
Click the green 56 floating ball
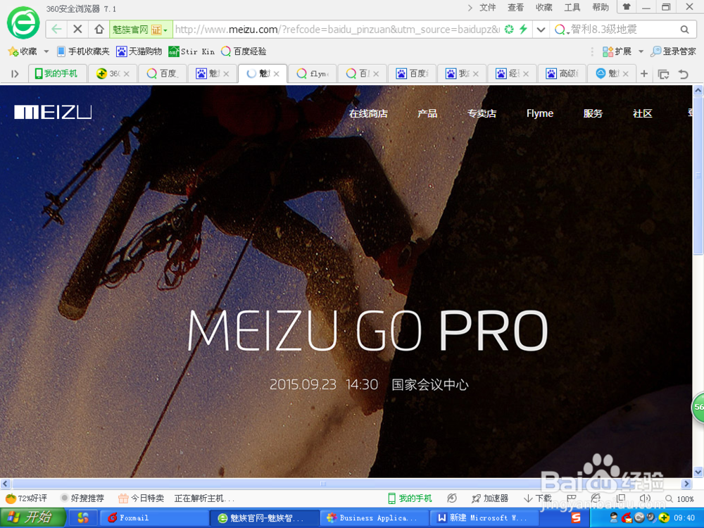pyautogui.click(x=698, y=407)
